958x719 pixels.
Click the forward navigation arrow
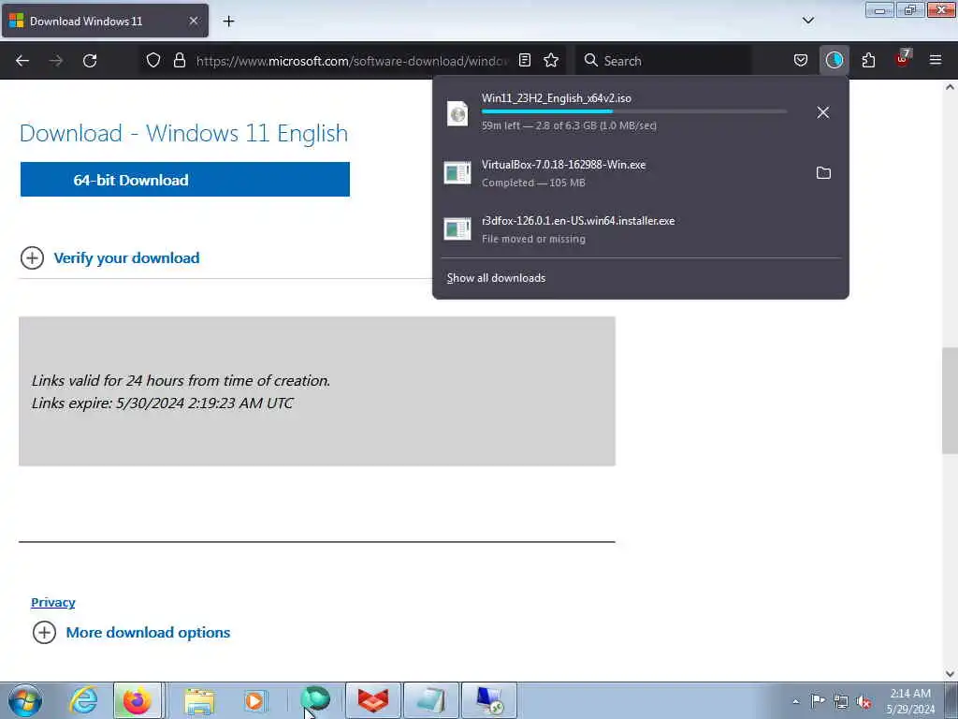[56, 61]
